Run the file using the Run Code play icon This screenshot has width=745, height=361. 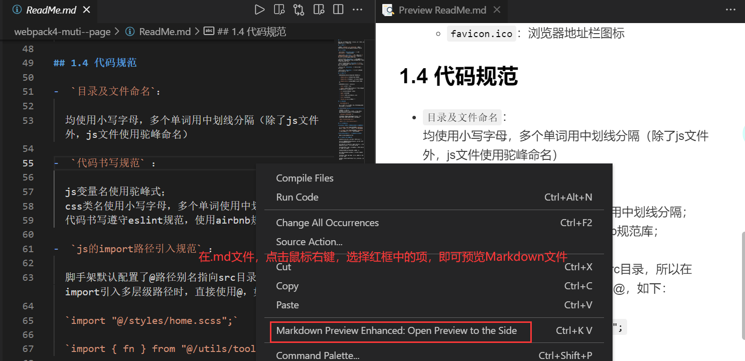[260, 9]
